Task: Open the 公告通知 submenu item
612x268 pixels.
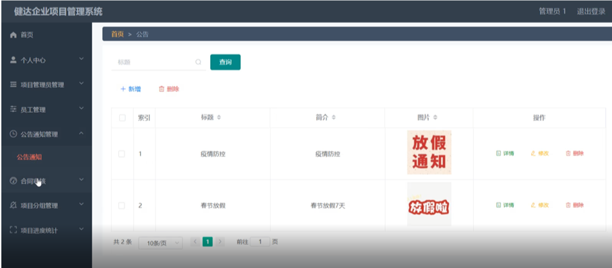Action: (29, 157)
